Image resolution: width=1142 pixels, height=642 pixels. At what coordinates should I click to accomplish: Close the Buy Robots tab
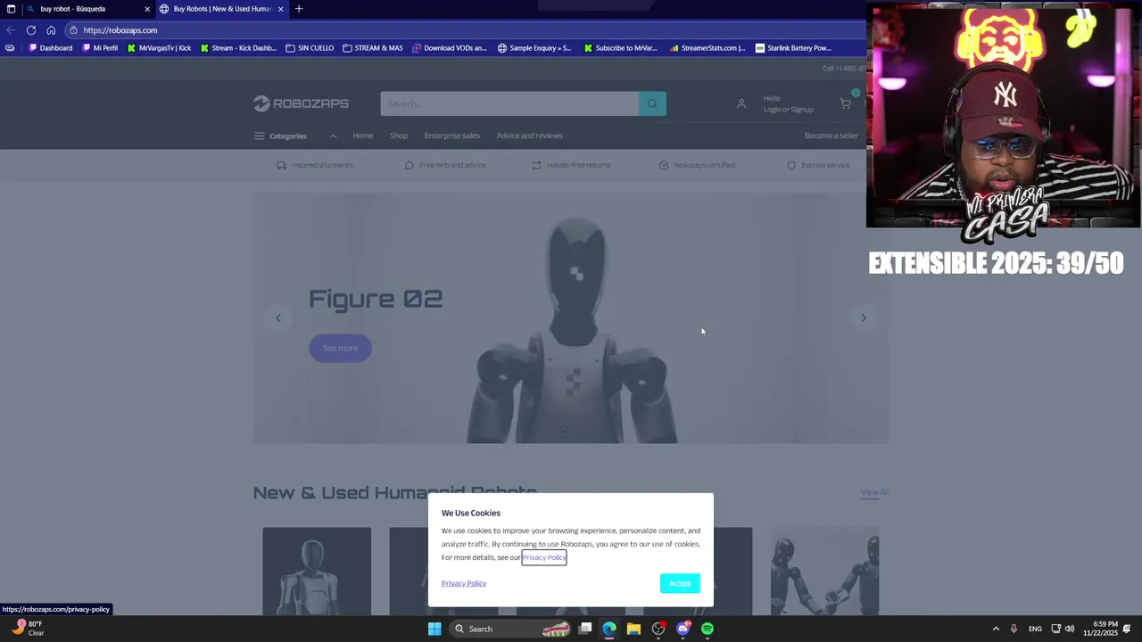tap(281, 9)
